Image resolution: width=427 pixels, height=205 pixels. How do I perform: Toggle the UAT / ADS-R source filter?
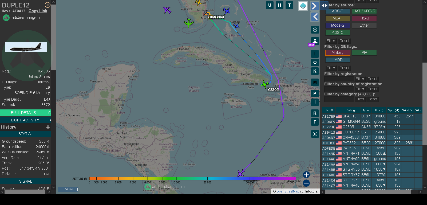tap(364, 11)
